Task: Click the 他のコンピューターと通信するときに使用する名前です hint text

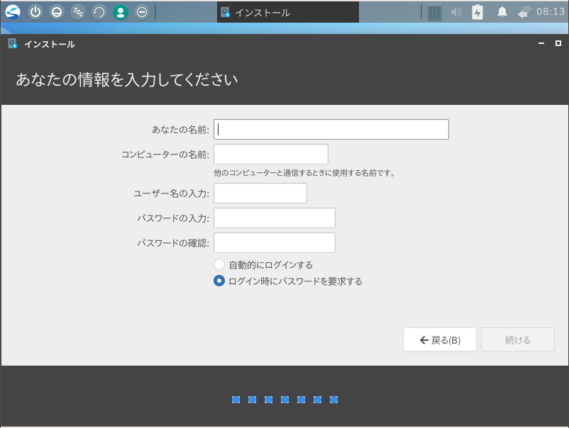Action: point(304,173)
